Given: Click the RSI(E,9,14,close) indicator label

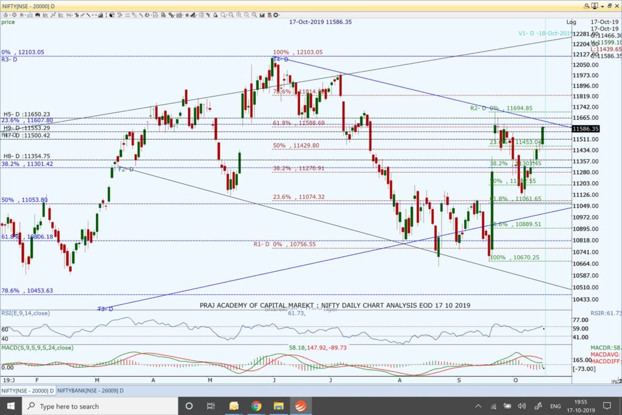Looking at the screenshot, I should pos(26,313).
